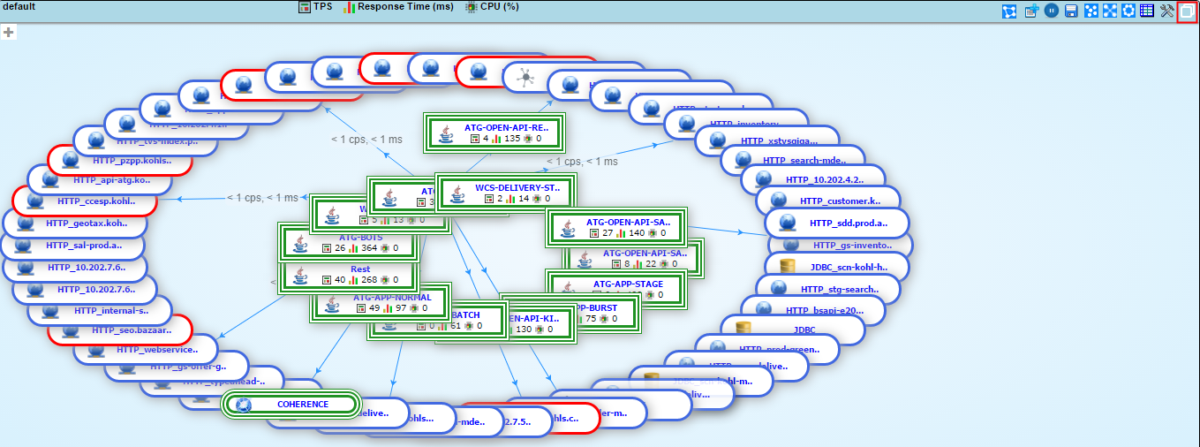1200x447 pixels.
Task: Select the COHERENCE node
Action: click(x=291, y=405)
